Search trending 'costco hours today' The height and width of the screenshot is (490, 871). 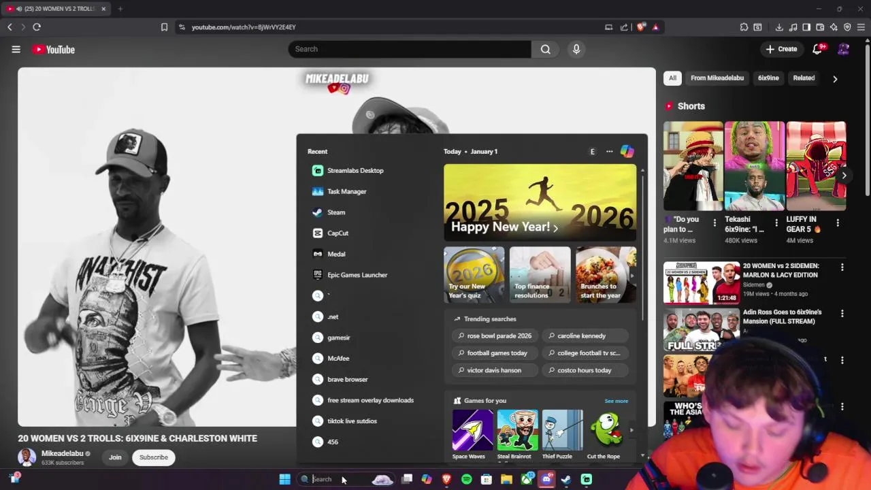point(585,370)
